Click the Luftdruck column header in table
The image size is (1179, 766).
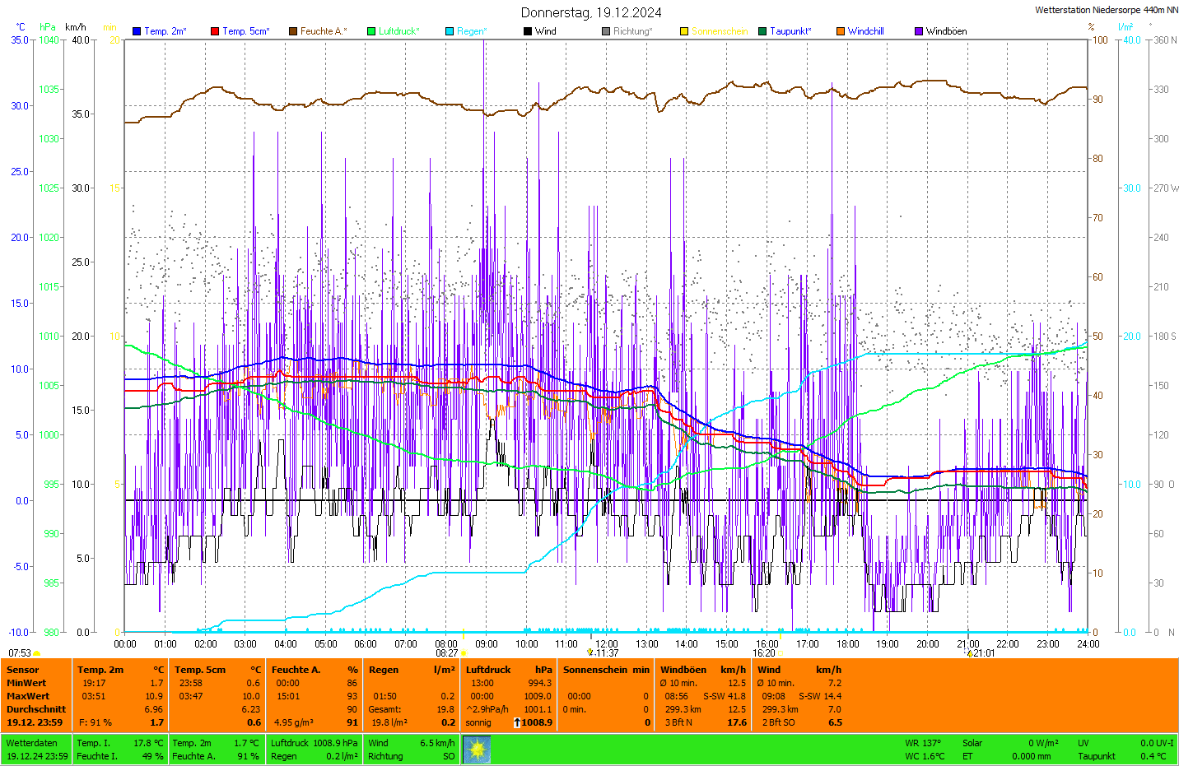coord(488,670)
